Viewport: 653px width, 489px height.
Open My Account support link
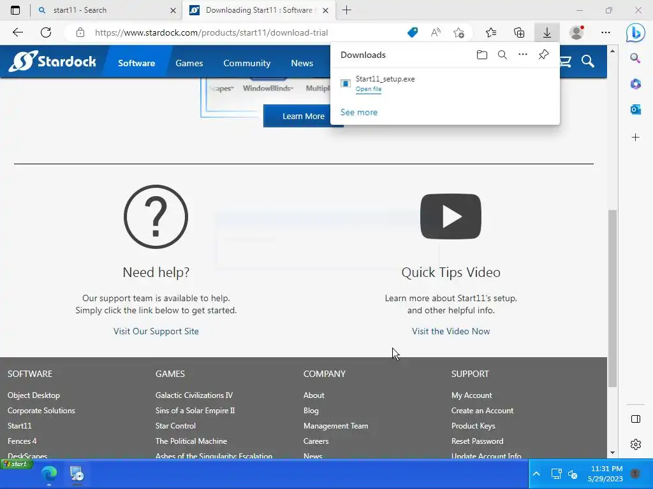click(x=471, y=395)
